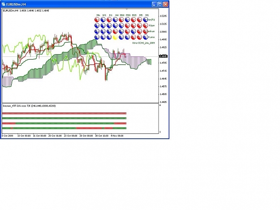Click the Tenkan row icon under Mn
This screenshot has width=280, height=210.
(97, 31)
